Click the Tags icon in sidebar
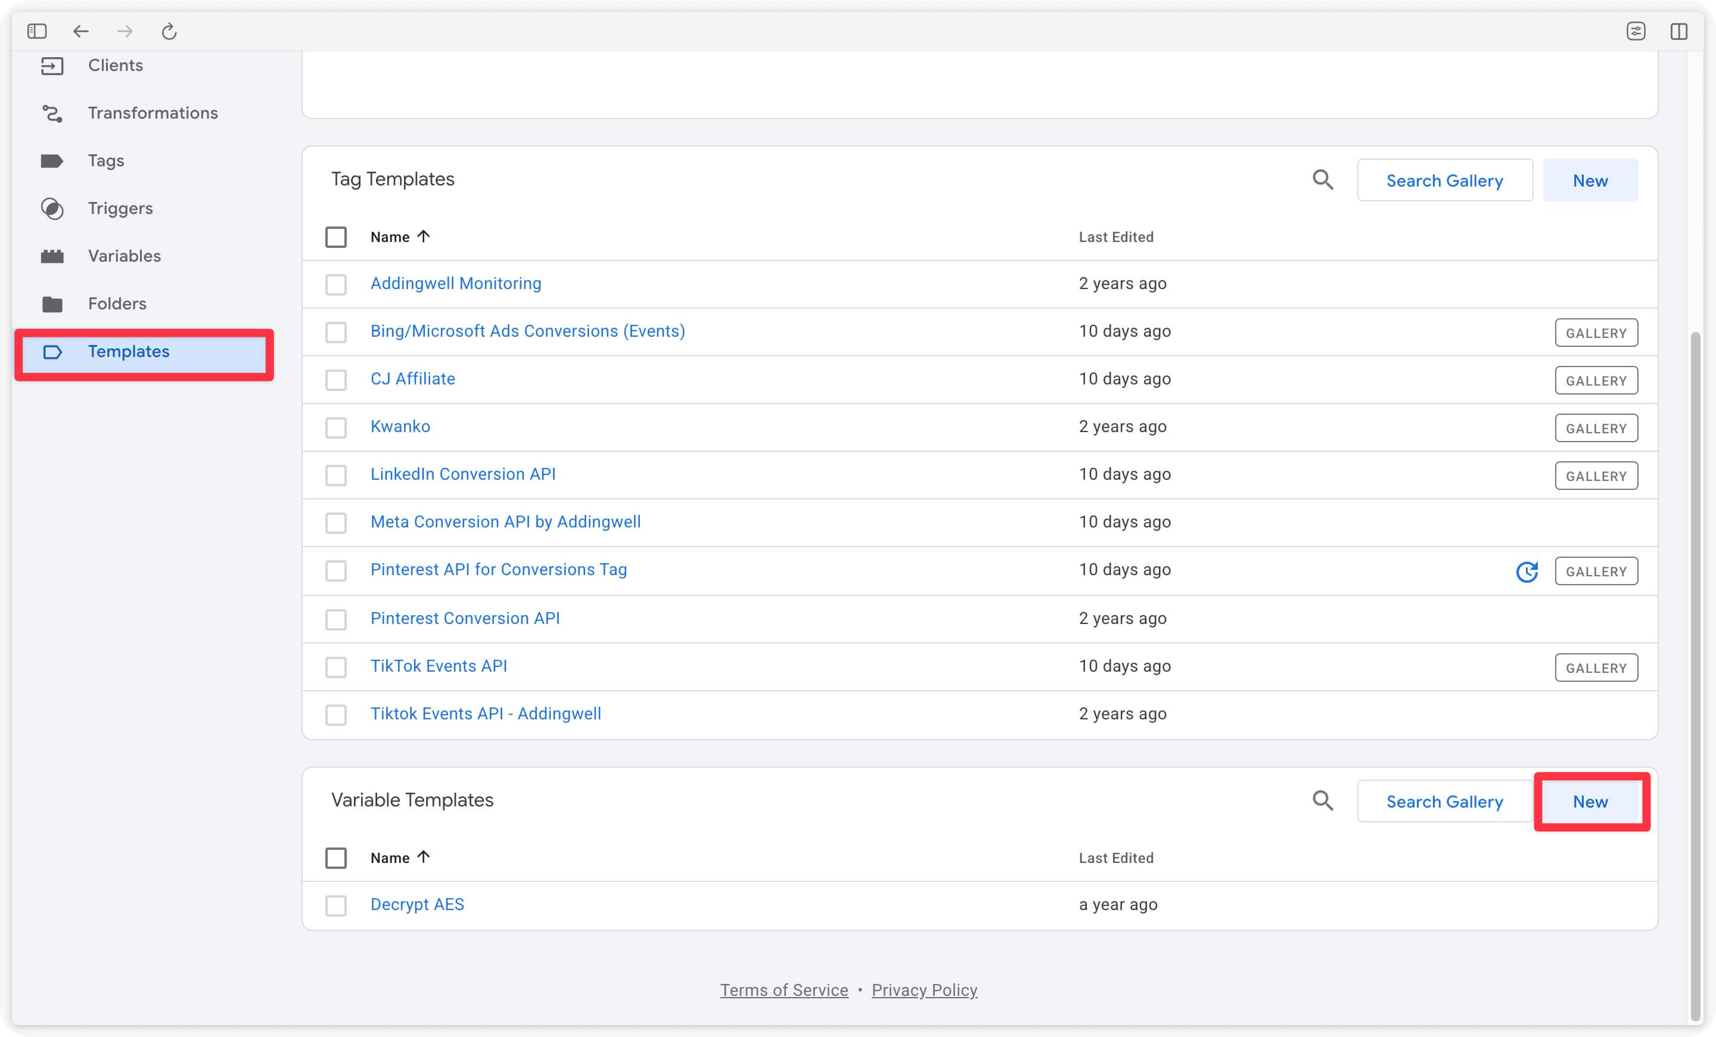The height and width of the screenshot is (1037, 1716). point(52,161)
